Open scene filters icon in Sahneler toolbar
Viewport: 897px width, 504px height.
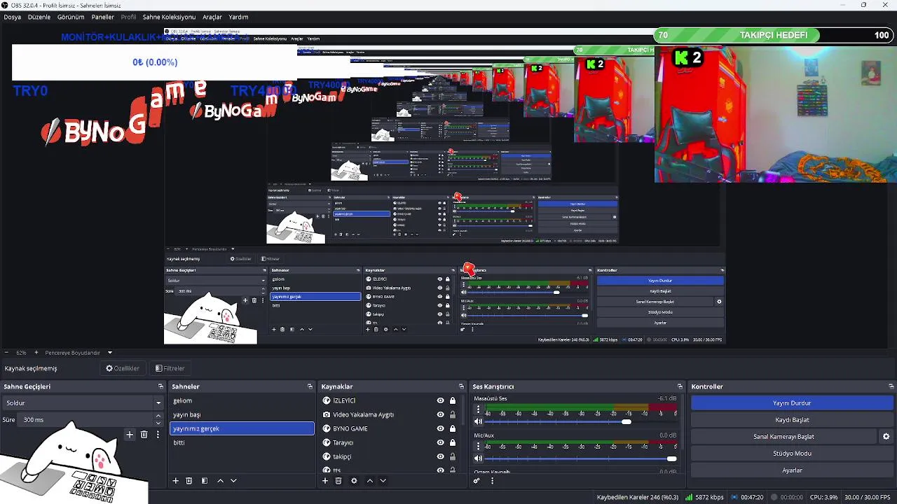point(204,481)
